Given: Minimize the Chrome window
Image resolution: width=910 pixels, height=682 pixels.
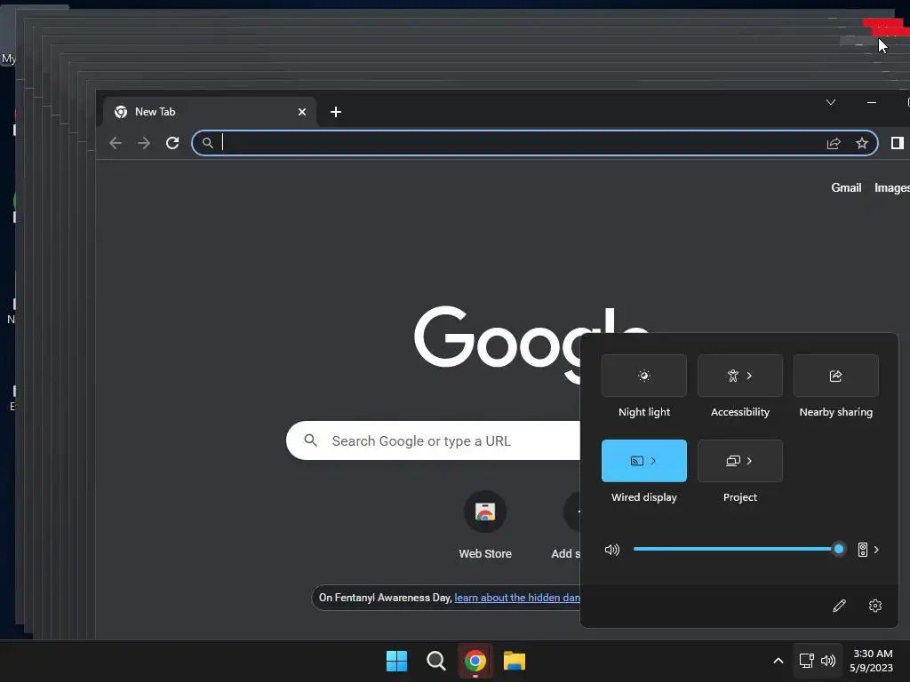Looking at the screenshot, I should [x=871, y=102].
